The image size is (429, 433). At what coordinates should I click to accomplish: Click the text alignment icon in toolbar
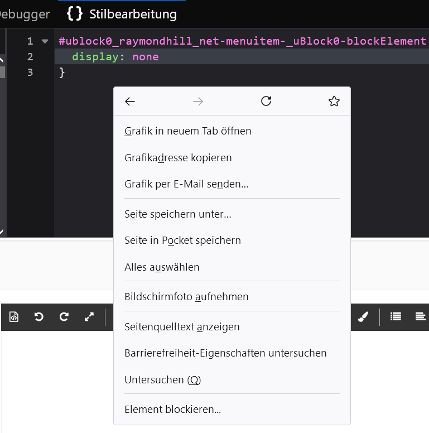[x=421, y=317]
